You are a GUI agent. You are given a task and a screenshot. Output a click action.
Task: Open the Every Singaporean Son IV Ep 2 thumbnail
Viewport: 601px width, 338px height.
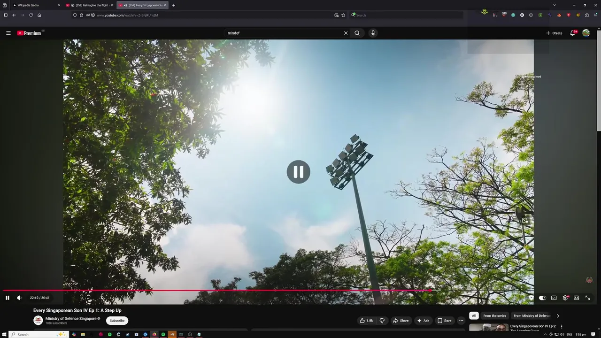tap(488, 328)
